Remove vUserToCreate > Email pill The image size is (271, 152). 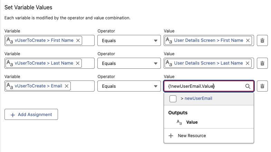tap(67, 86)
